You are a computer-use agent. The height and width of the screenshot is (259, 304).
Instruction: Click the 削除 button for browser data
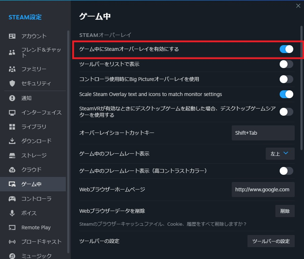(285, 211)
